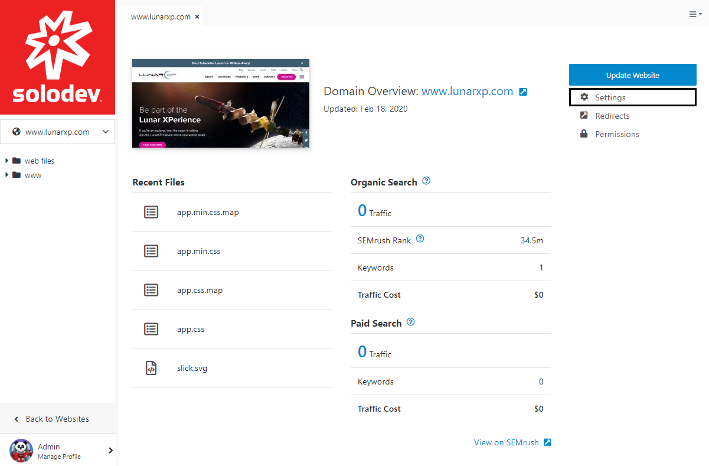This screenshot has width=709, height=466.
Task: Click the Redirects arrow icon
Action: tap(584, 115)
